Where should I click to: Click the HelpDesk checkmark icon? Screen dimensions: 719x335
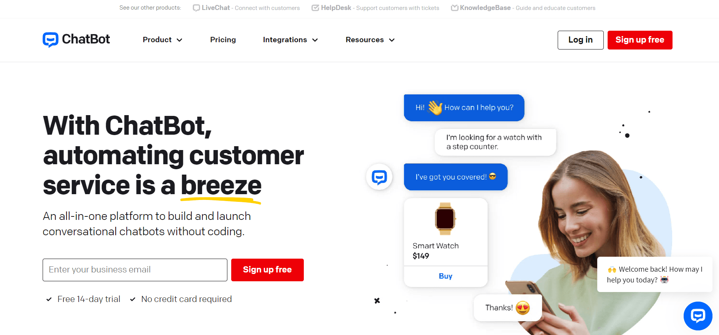pyautogui.click(x=315, y=7)
